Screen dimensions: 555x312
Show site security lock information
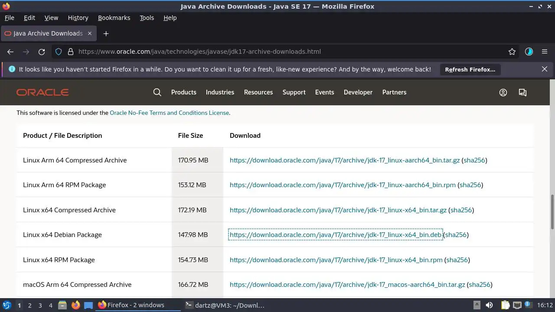tap(70, 52)
